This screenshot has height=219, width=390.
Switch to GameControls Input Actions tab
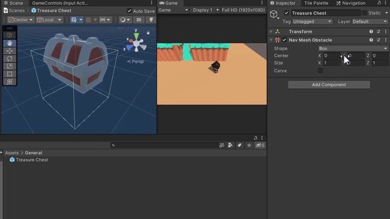tap(60, 3)
